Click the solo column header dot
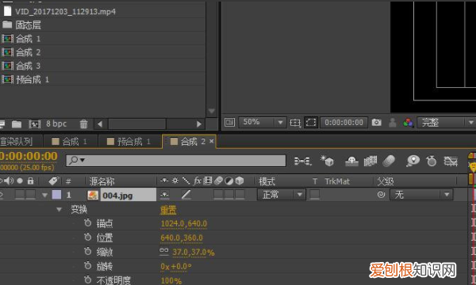Image resolution: width=476 pixels, height=285 pixels. pyautogui.click(x=20, y=180)
